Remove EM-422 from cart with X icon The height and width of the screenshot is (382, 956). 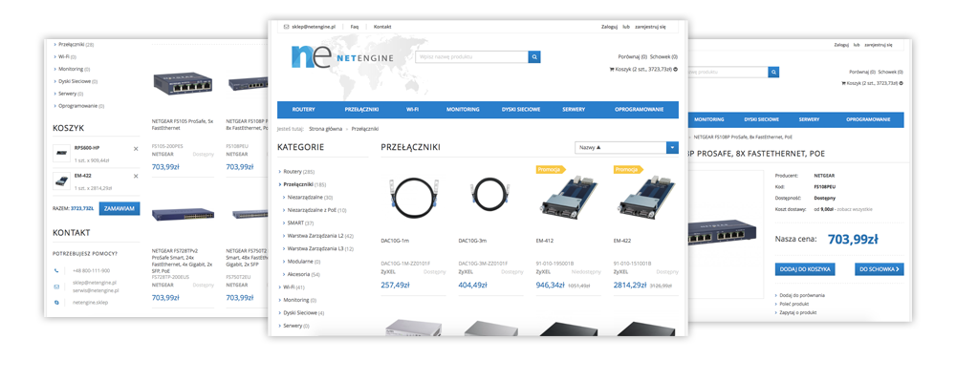click(x=136, y=176)
